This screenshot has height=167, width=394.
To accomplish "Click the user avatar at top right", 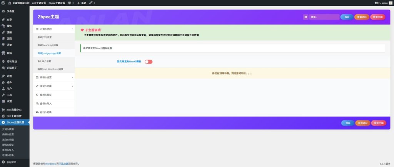I will coord(390,3).
